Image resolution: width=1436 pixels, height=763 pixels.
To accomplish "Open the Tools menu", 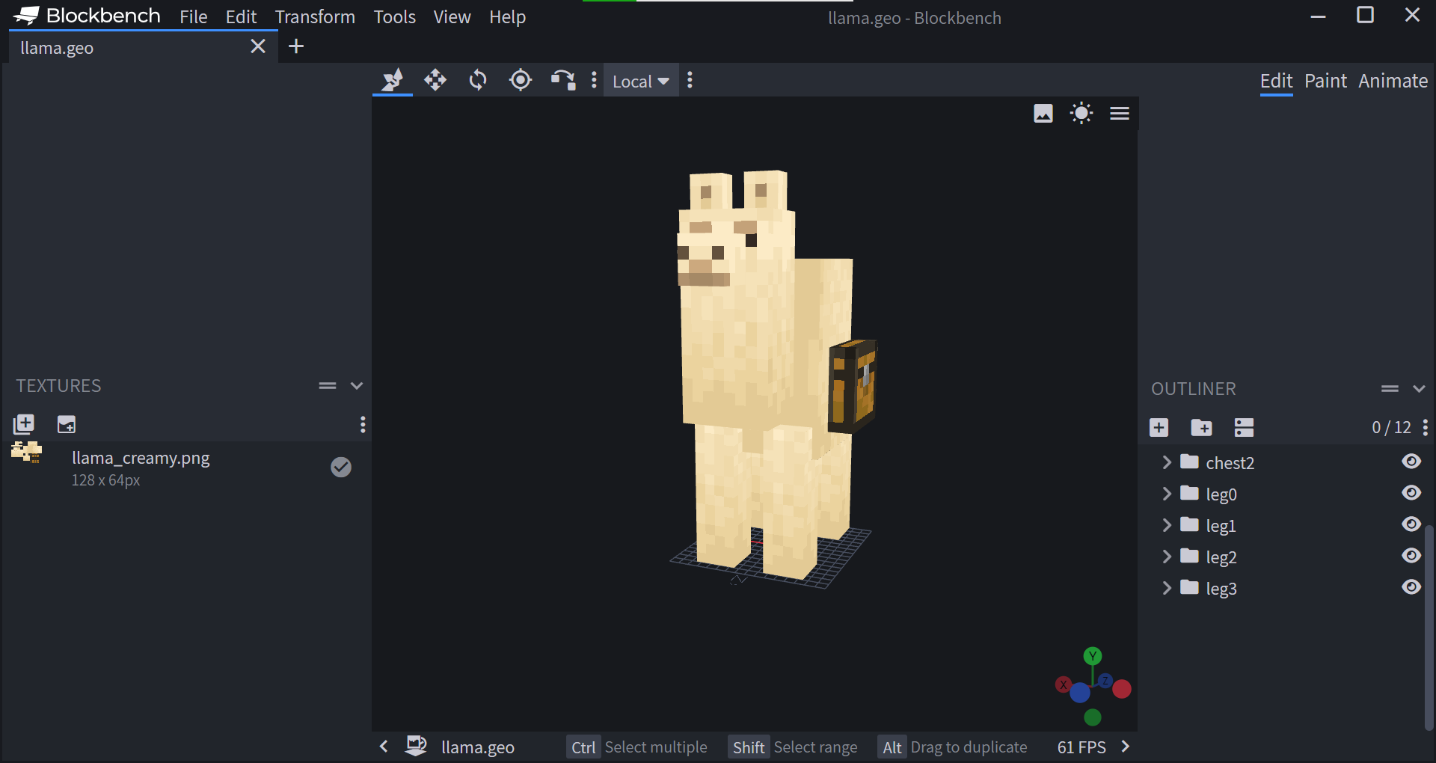I will pos(394,16).
